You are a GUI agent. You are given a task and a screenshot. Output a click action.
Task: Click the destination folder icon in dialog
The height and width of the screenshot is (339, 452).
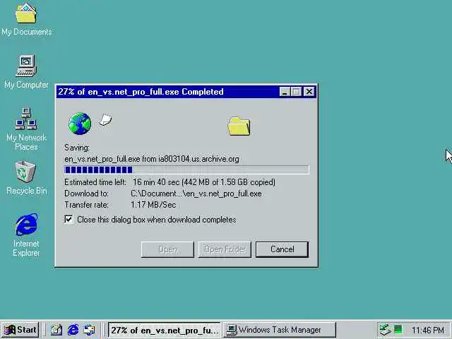coord(239,126)
